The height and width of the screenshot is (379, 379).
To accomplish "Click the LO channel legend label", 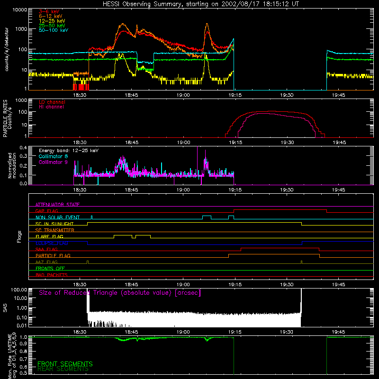I will pyautogui.click(x=52, y=102).
